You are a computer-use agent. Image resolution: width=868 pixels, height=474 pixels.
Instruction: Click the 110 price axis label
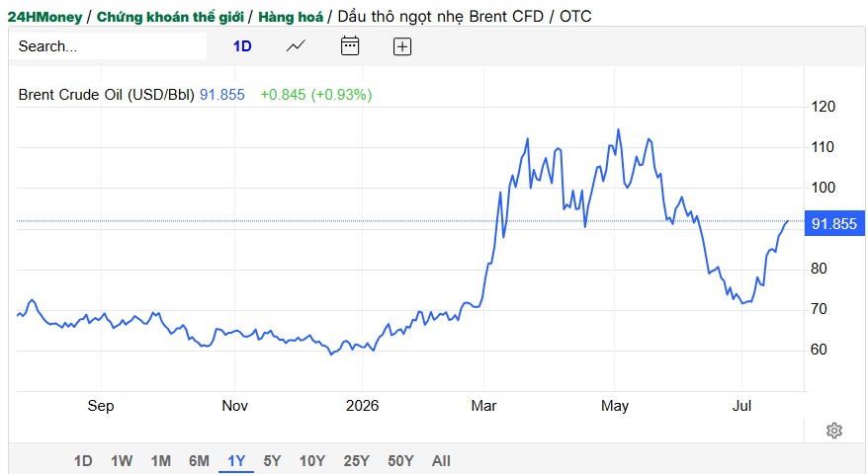(x=824, y=147)
